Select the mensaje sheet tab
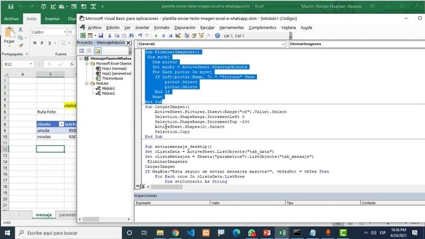The height and width of the screenshot is (239, 425). point(44,215)
